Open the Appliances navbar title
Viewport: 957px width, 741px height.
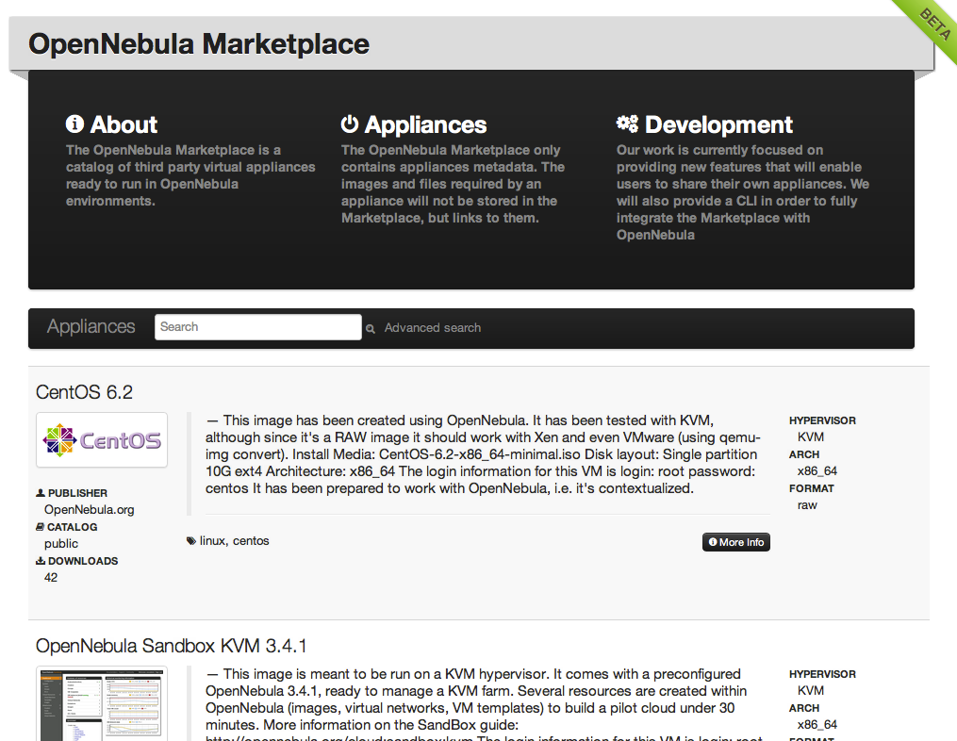click(x=91, y=326)
